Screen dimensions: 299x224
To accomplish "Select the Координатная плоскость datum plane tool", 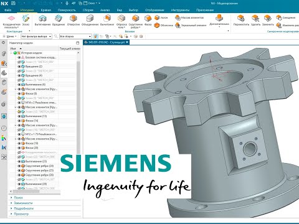I will [12, 21].
